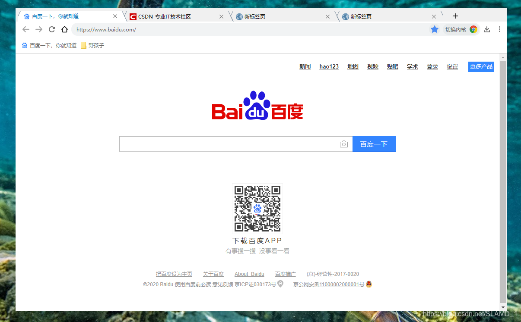Viewport: 521px width, 322px height.
Task: Open the 关于百度 link
Action: [213, 274]
